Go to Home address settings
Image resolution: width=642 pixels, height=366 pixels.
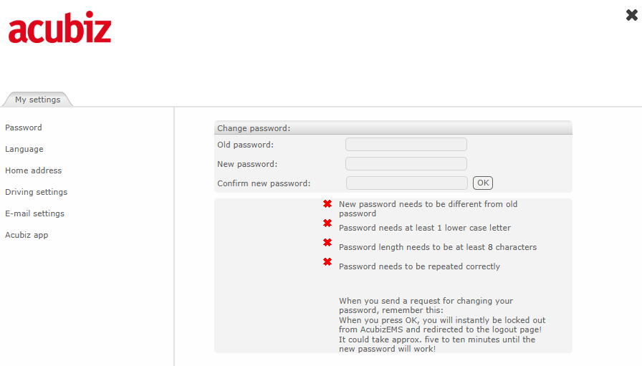pos(33,170)
